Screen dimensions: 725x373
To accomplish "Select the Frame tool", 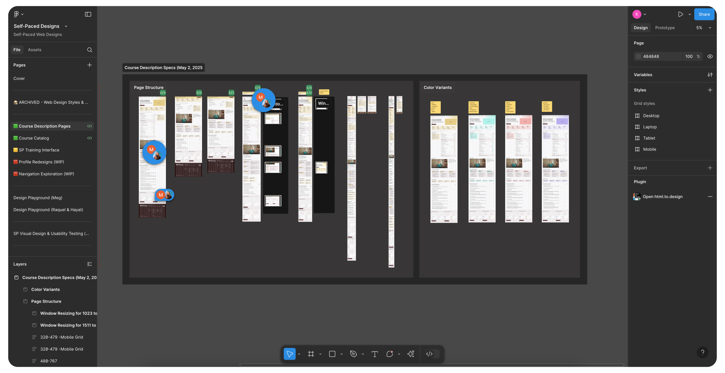I will (311, 354).
